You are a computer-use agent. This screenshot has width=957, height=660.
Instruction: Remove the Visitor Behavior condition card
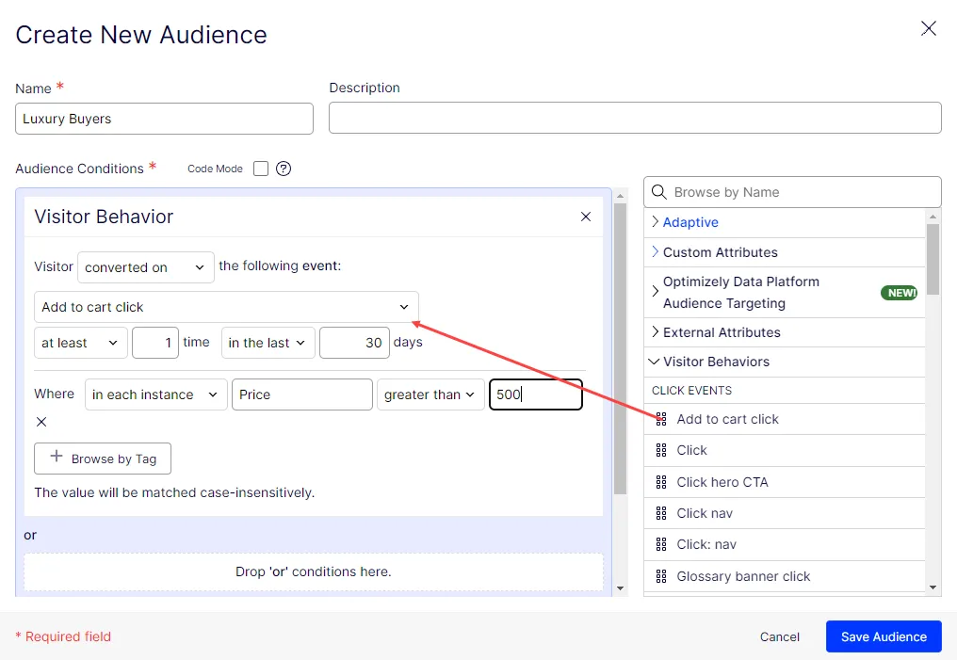[585, 217]
